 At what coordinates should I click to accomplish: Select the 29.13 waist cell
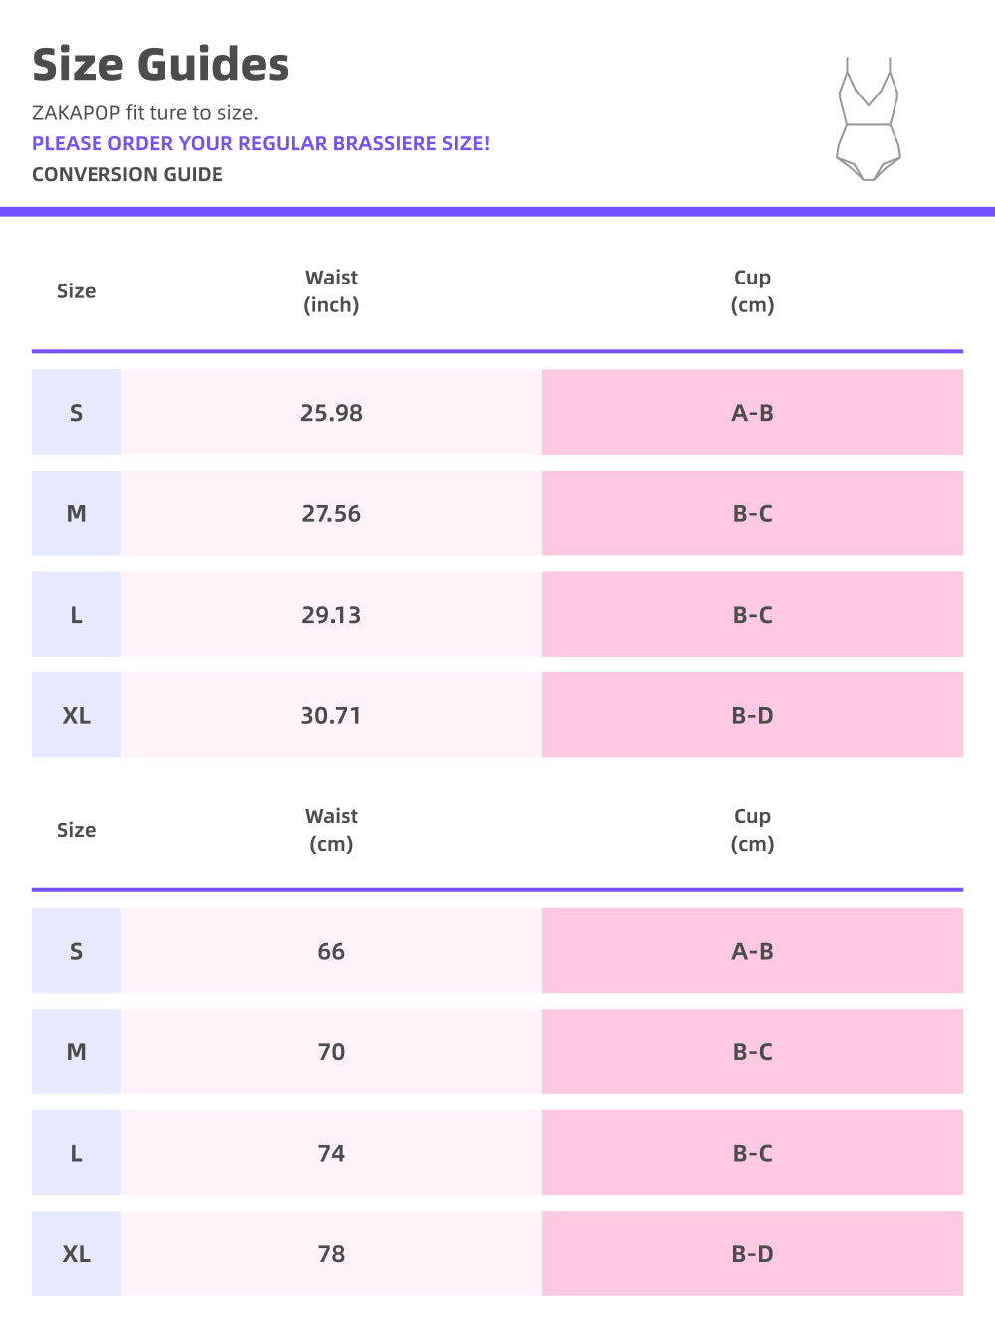[331, 615]
